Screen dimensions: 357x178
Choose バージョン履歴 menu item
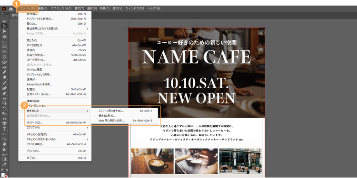coord(55,70)
